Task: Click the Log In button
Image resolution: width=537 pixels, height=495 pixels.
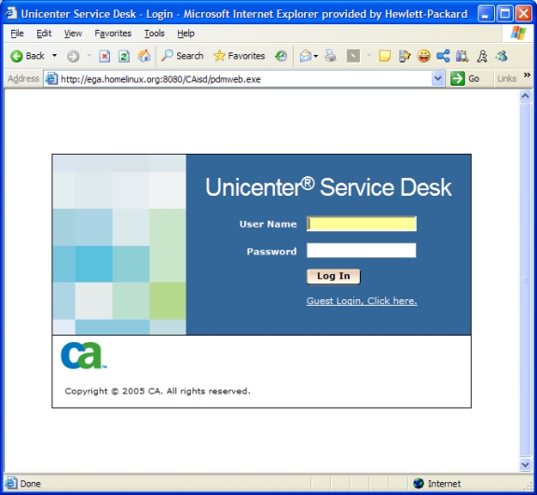Action: 333,276
